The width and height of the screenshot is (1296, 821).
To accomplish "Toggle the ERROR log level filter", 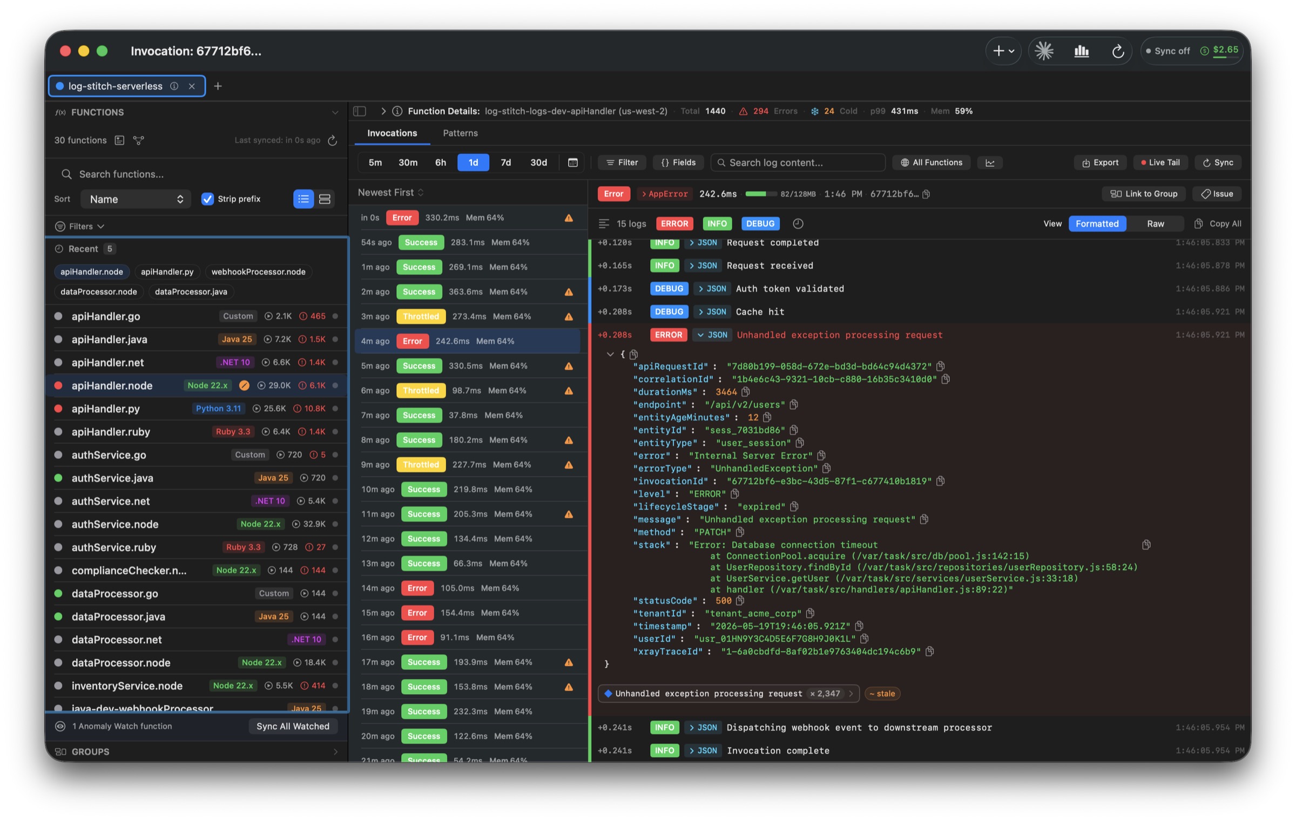I will [x=674, y=223].
